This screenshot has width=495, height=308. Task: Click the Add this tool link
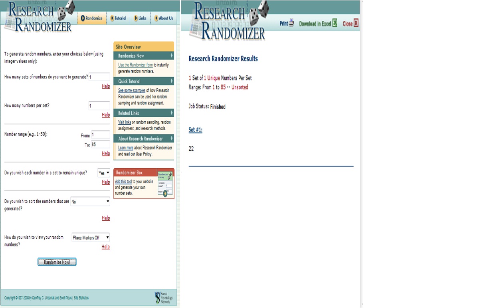[123, 182]
